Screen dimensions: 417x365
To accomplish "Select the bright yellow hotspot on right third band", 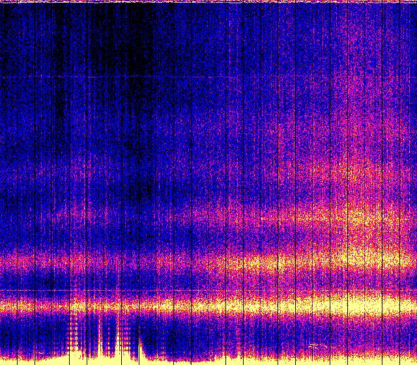I will coord(357,216).
